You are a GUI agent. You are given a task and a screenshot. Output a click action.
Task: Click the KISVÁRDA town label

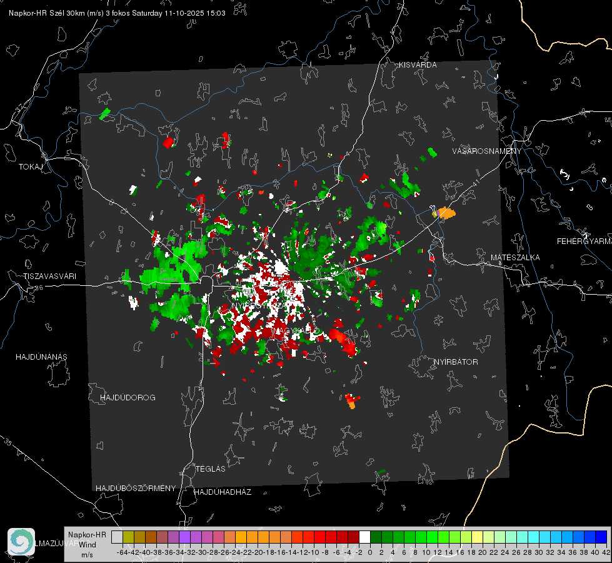[418, 65]
